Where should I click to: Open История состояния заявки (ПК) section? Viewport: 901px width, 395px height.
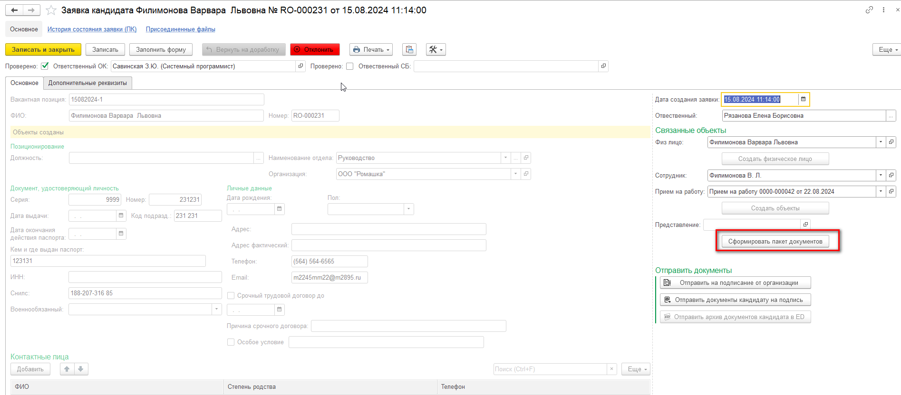[92, 29]
